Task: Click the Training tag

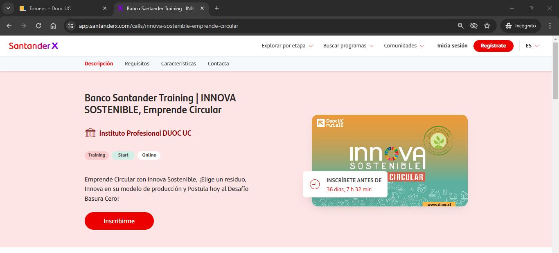Action: (x=97, y=155)
